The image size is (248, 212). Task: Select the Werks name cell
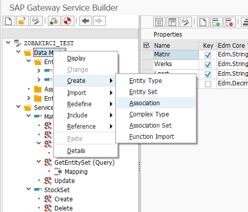[176, 64]
